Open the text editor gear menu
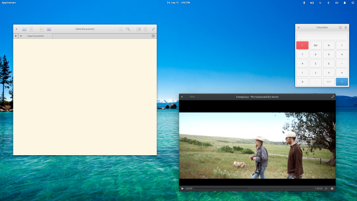The image size is (357, 201). [x=145, y=29]
